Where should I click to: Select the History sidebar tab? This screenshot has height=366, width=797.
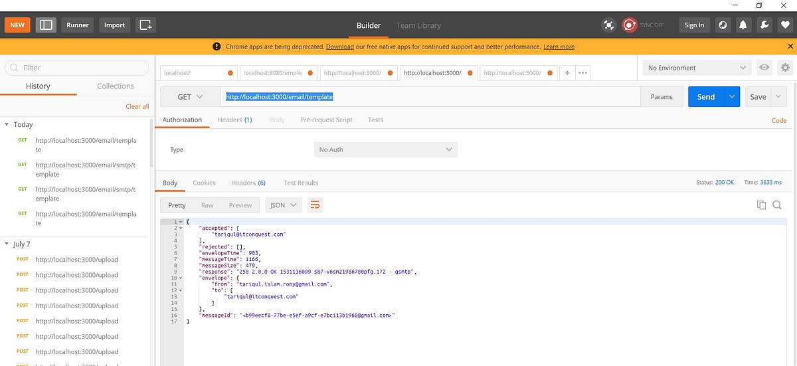click(38, 86)
